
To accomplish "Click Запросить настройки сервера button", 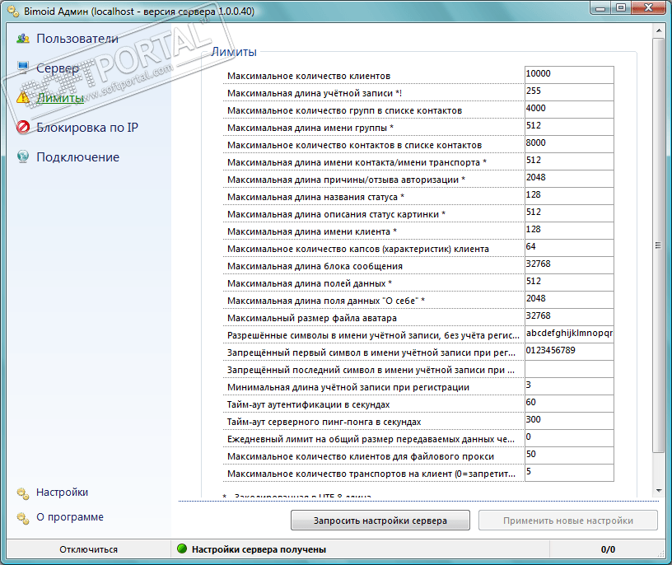I will point(380,520).
